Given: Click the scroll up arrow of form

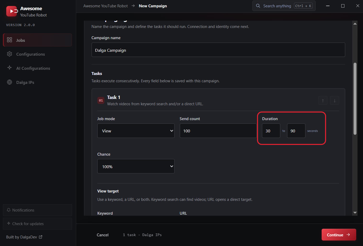Looking at the screenshot, I should pyautogui.click(x=355, y=24).
